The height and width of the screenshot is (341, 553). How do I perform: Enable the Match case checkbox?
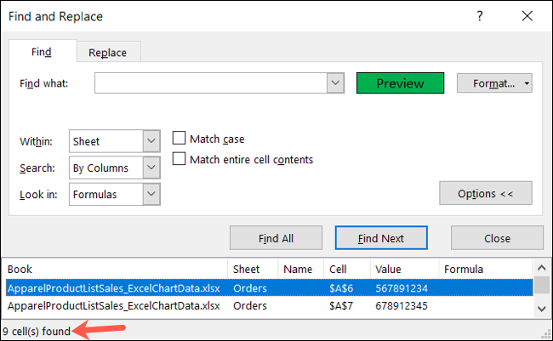(x=180, y=139)
